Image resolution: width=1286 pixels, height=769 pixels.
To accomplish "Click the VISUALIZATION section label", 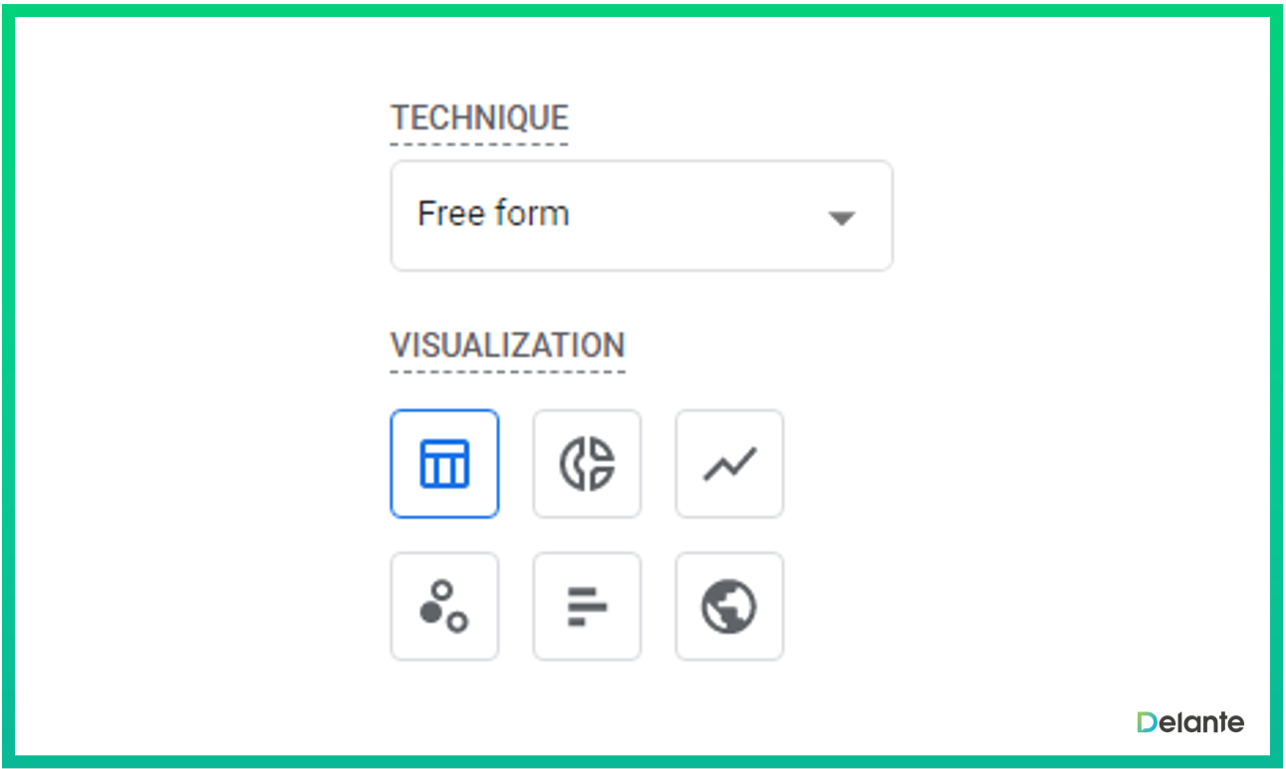I will pos(508,346).
